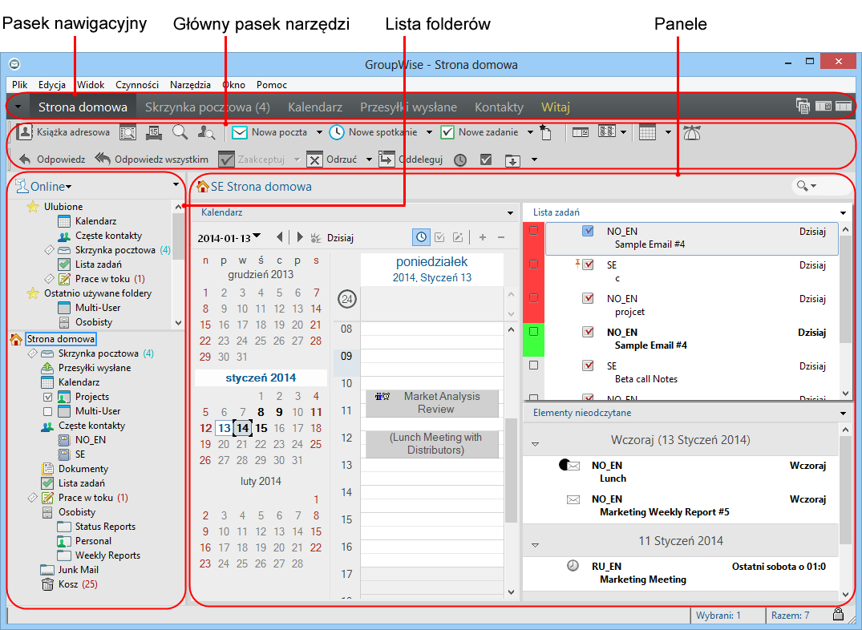Collapse the Wczoraj (13 Styczeń 2014) group
862x630 pixels.
(x=535, y=443)
